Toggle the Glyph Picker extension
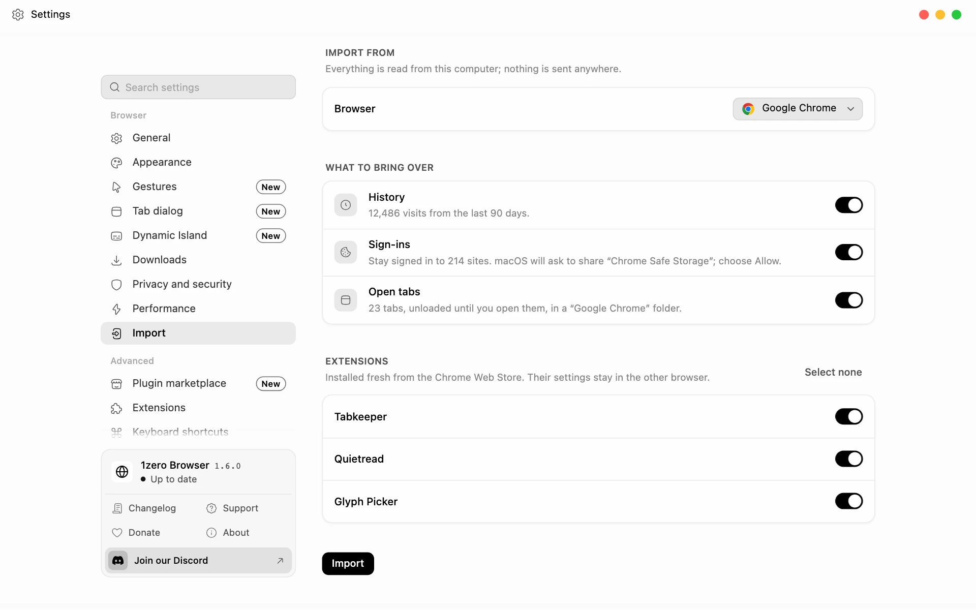Image resolution: width=976 pixels, height=610 pixels. [x=849, y=501]
